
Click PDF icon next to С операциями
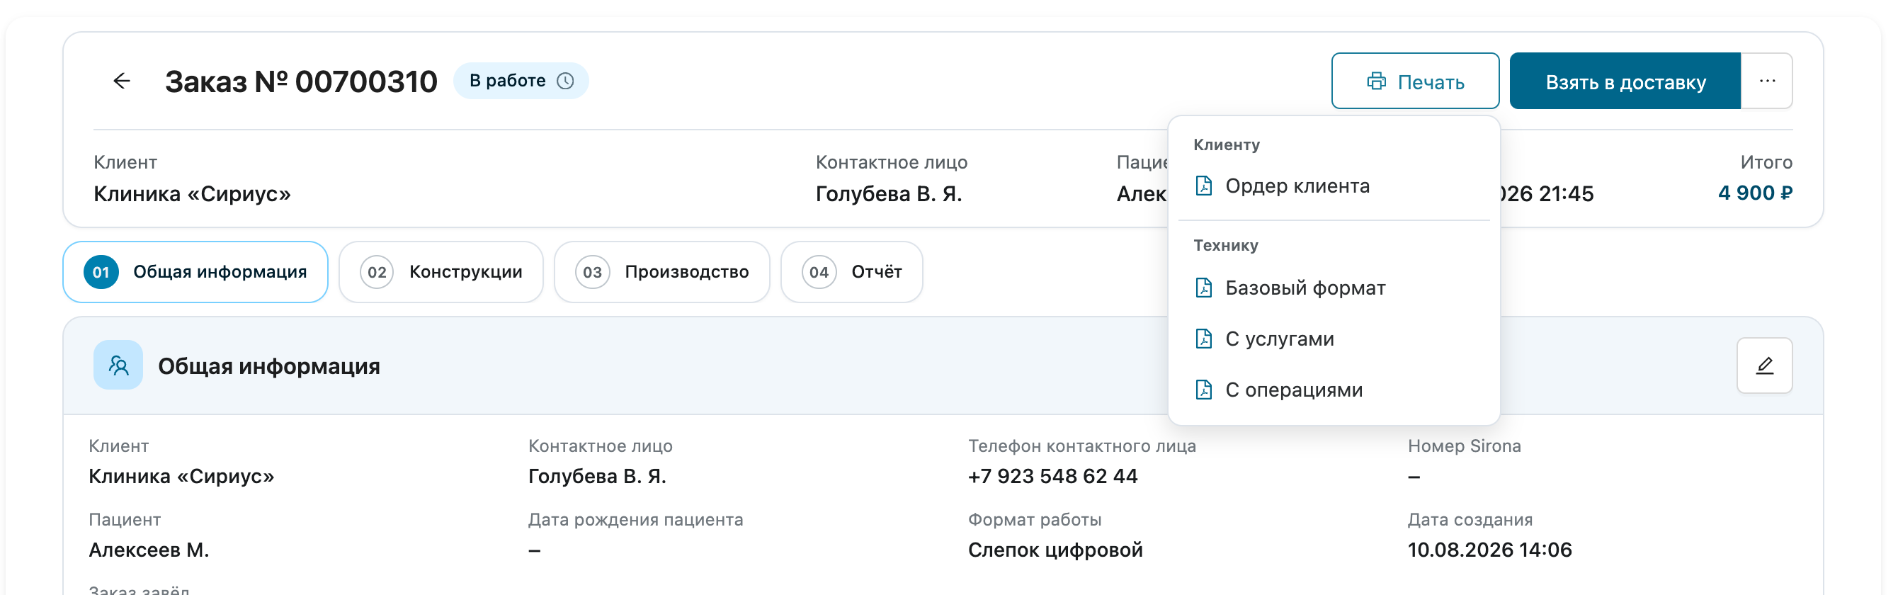[x=1204, y=390]
